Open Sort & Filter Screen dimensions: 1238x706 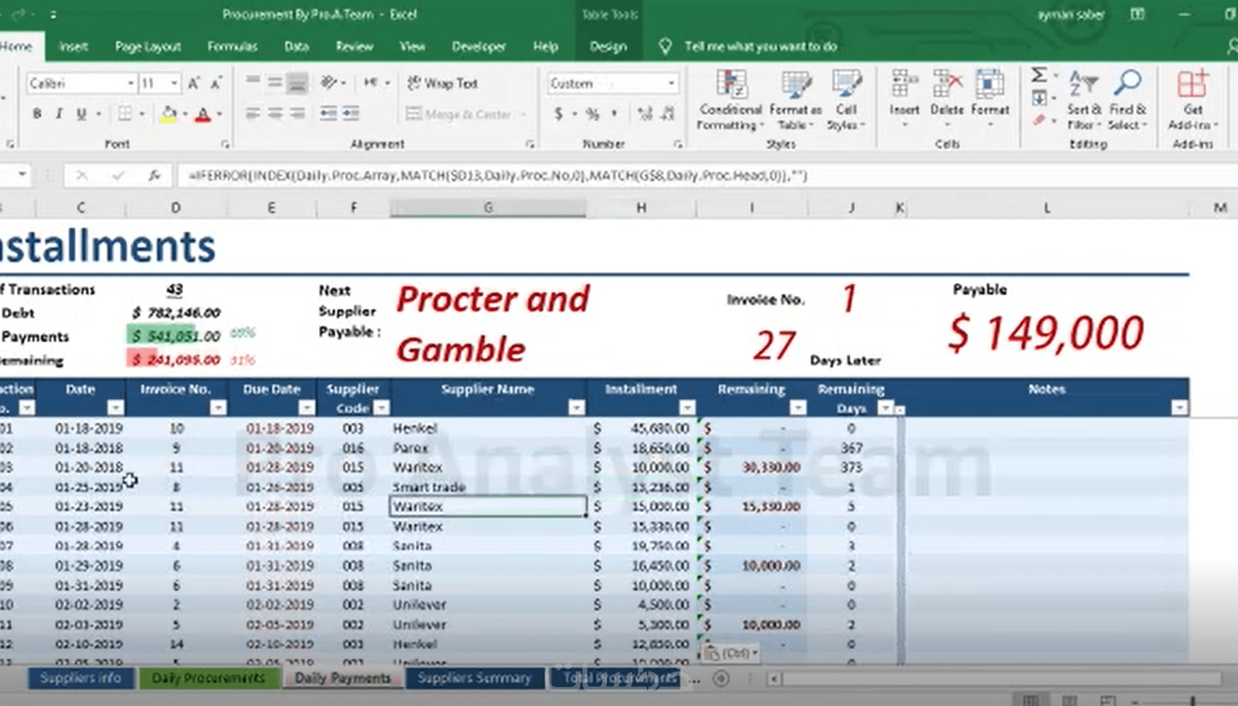(1084, 100)
